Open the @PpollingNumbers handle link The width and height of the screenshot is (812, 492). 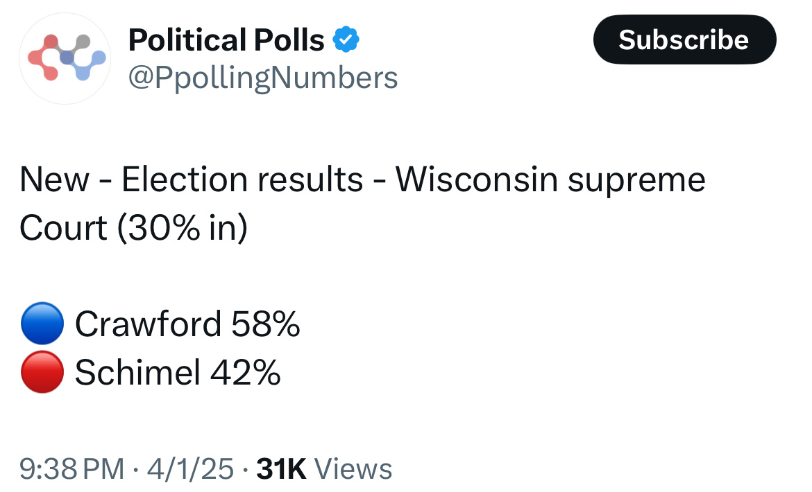pyautogui.click(x=263, y=78)
